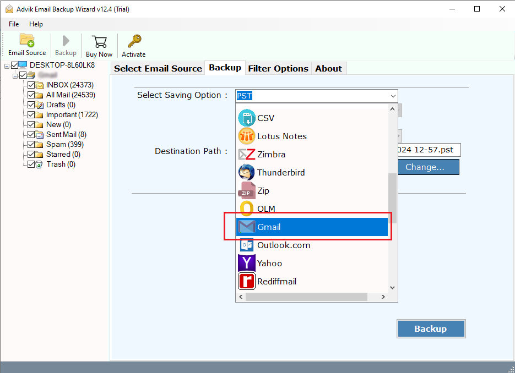Click the list's horizontal scroll left arrow
The width and height of the screenshot is (515, 373).
241,297
